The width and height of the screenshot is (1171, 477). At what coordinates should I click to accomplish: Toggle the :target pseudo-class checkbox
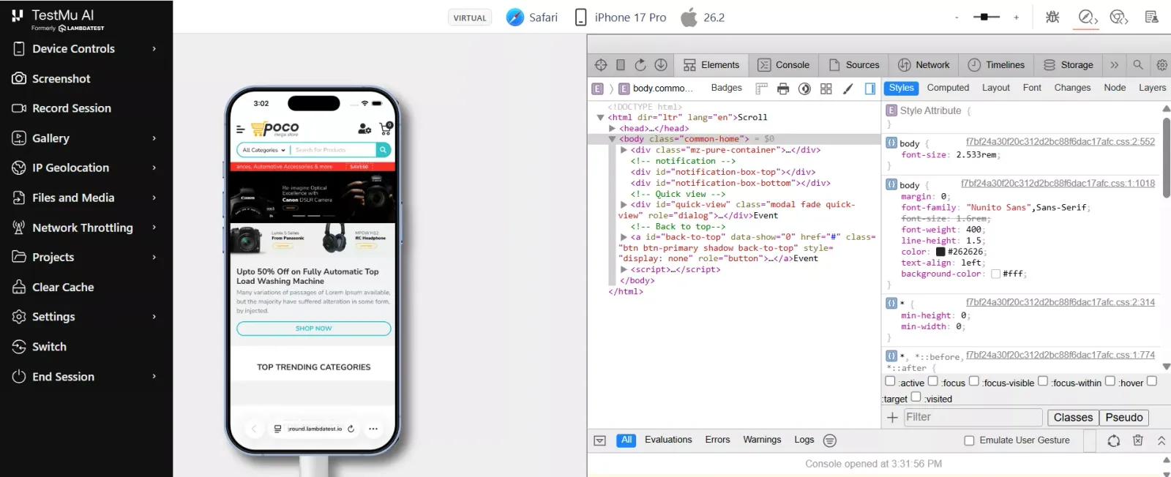pyautogui.click(x=1152, y=381)
